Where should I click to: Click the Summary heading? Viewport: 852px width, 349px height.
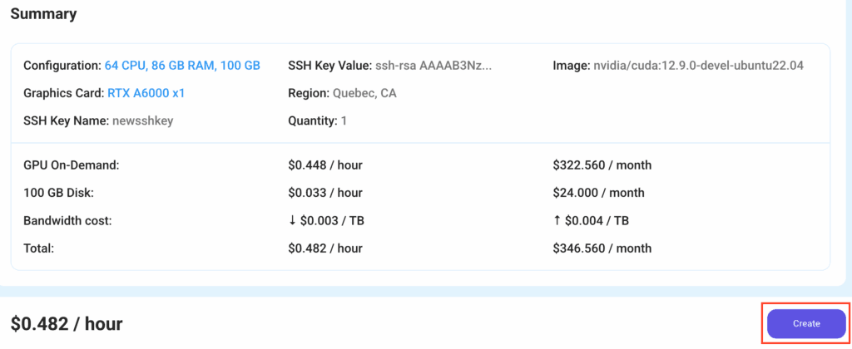pyautogui.click(x=43, y=14)
